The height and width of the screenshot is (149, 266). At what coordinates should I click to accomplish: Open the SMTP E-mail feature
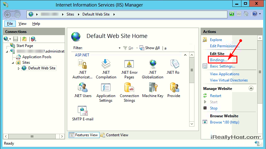[x=83, y=113]
